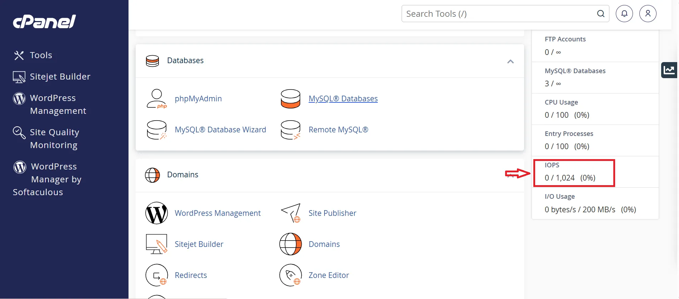Viewport: 679px width, 299px height.
Task: Click the Search Tools input field
Action: (x=498, y=14)
